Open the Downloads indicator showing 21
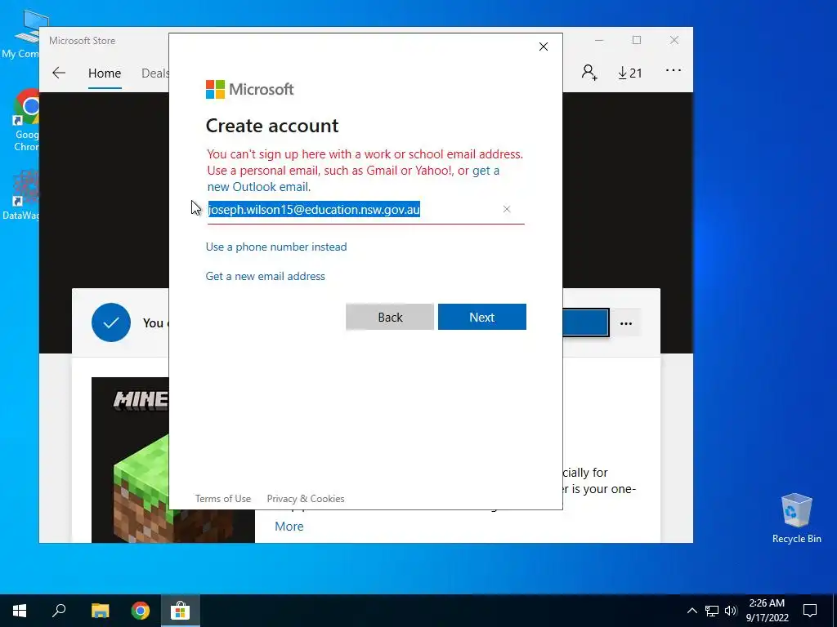Screen dimensions: 837x627 point(630,73)
